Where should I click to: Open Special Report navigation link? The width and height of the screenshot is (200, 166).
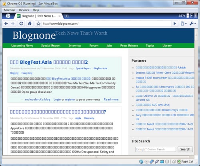point(51,45)
